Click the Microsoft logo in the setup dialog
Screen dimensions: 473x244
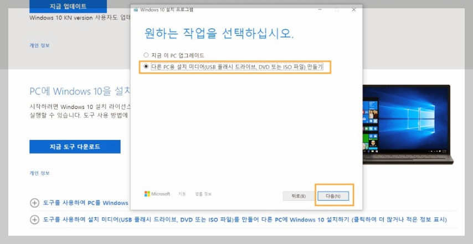[x=157, y=194]
